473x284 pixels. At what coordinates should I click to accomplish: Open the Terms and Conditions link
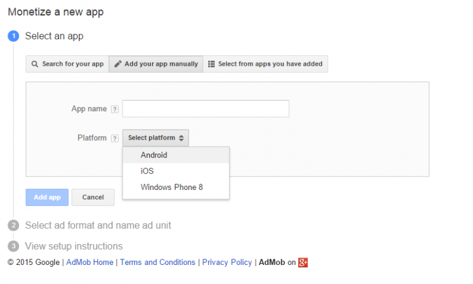[158, 262]
